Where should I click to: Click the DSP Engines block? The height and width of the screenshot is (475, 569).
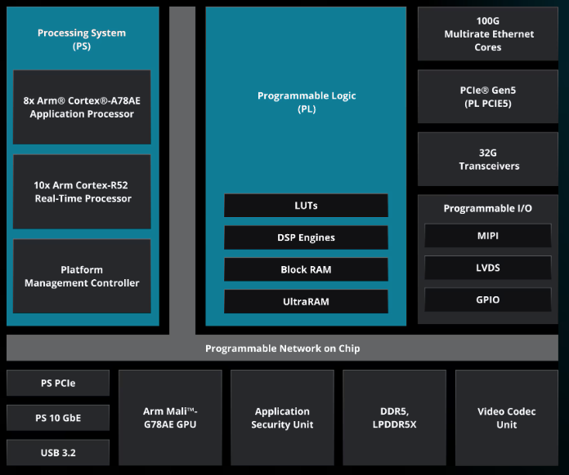[x=306, y=237]
